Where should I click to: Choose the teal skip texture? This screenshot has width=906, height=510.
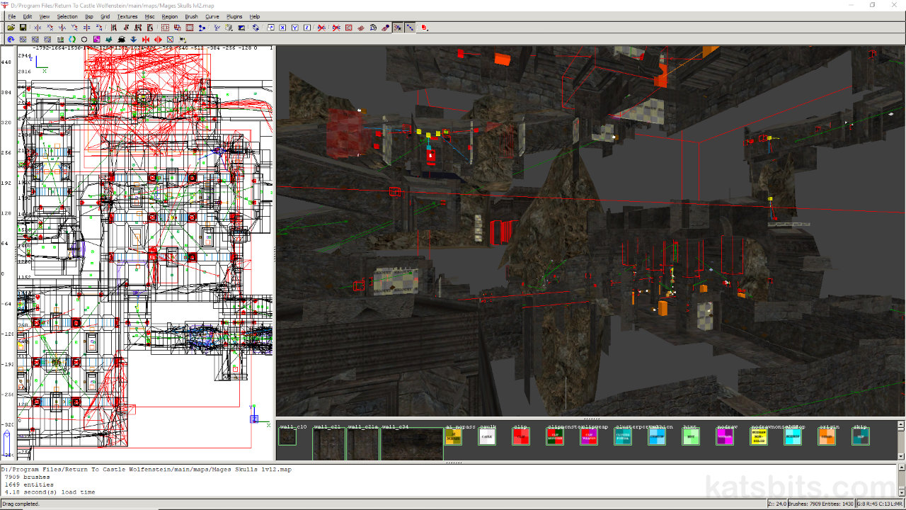click(861, 437)
